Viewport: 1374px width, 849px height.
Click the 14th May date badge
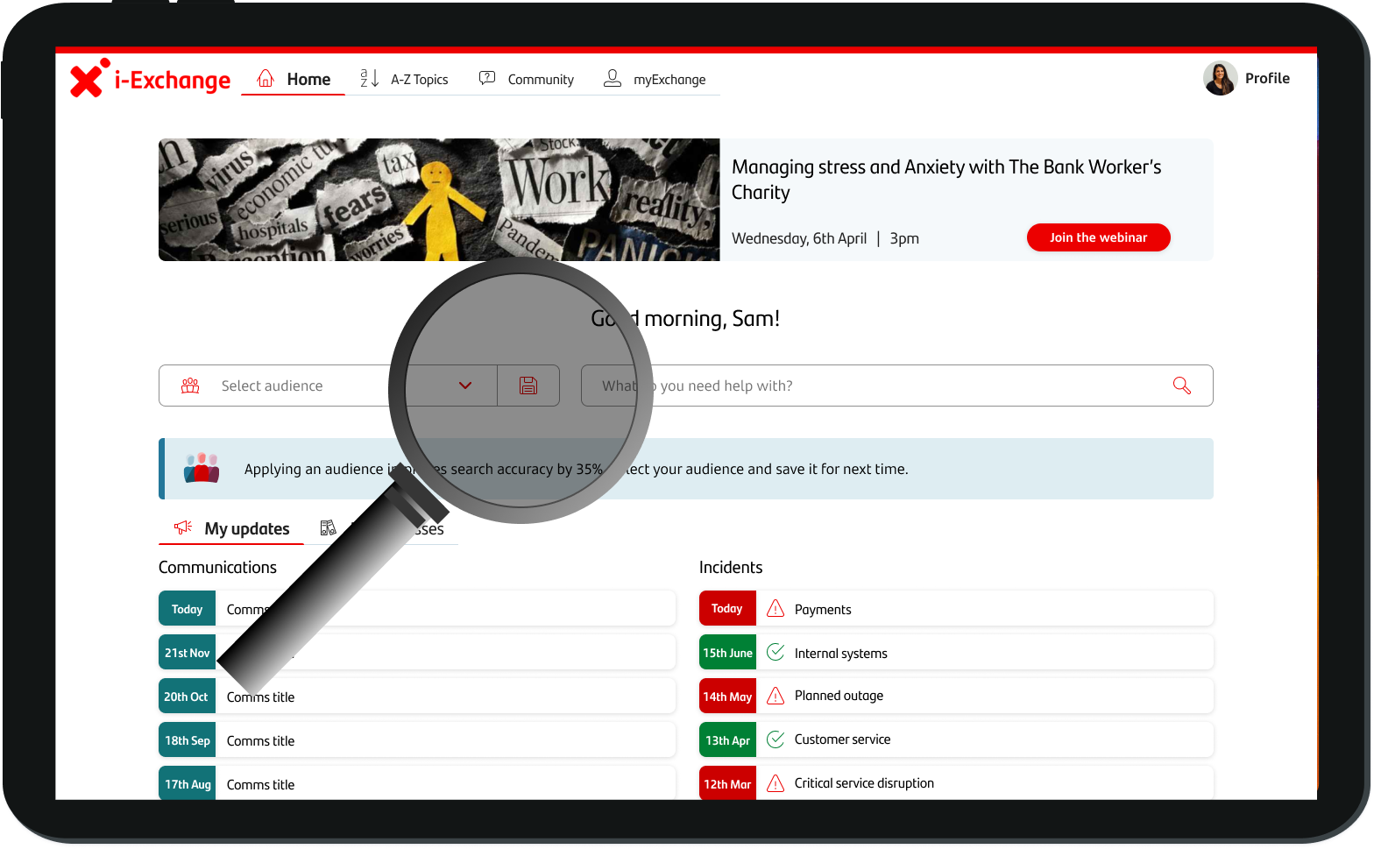pos(727,696)
